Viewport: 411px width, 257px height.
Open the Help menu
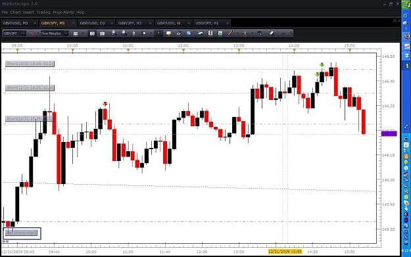(x=80, y=12)
